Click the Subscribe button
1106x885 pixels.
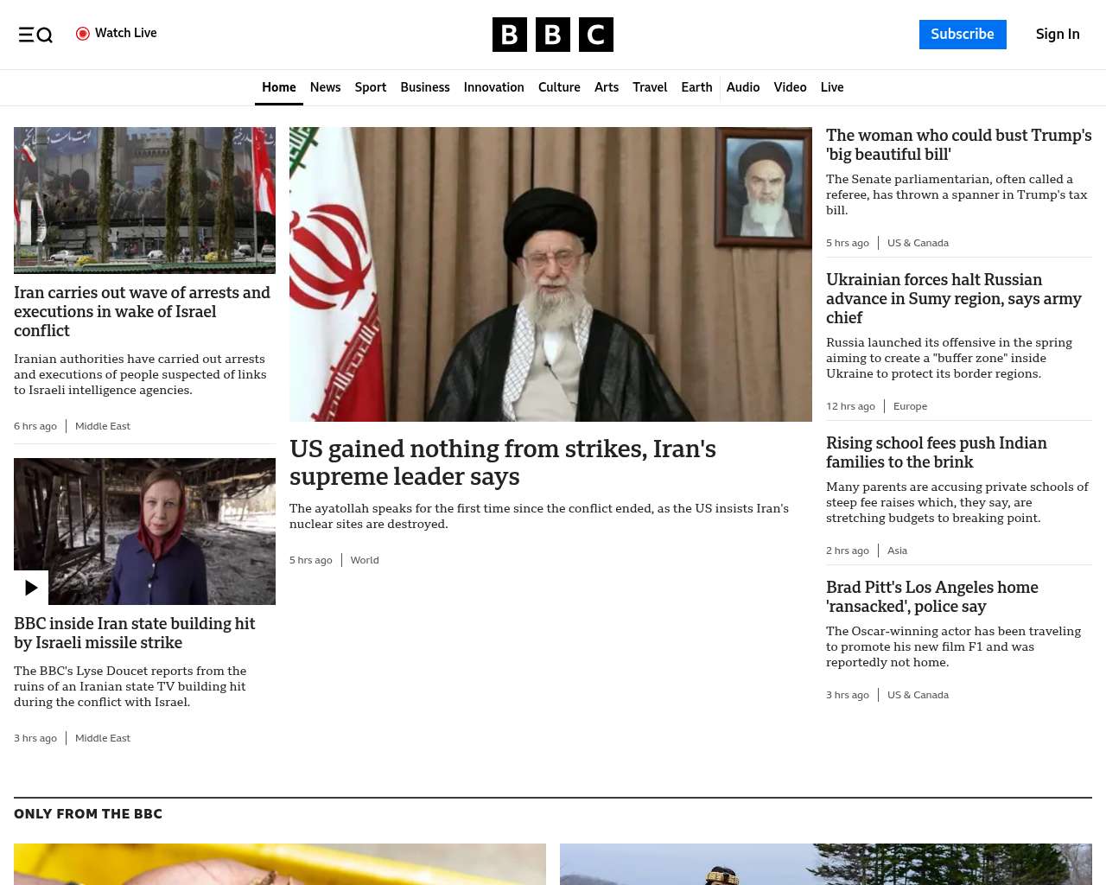point(963,35)
